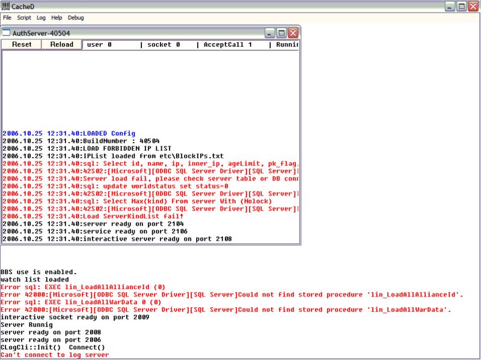The image size is (481, 360).
Task: Open the Help menu
Action: tap(57, 18)
